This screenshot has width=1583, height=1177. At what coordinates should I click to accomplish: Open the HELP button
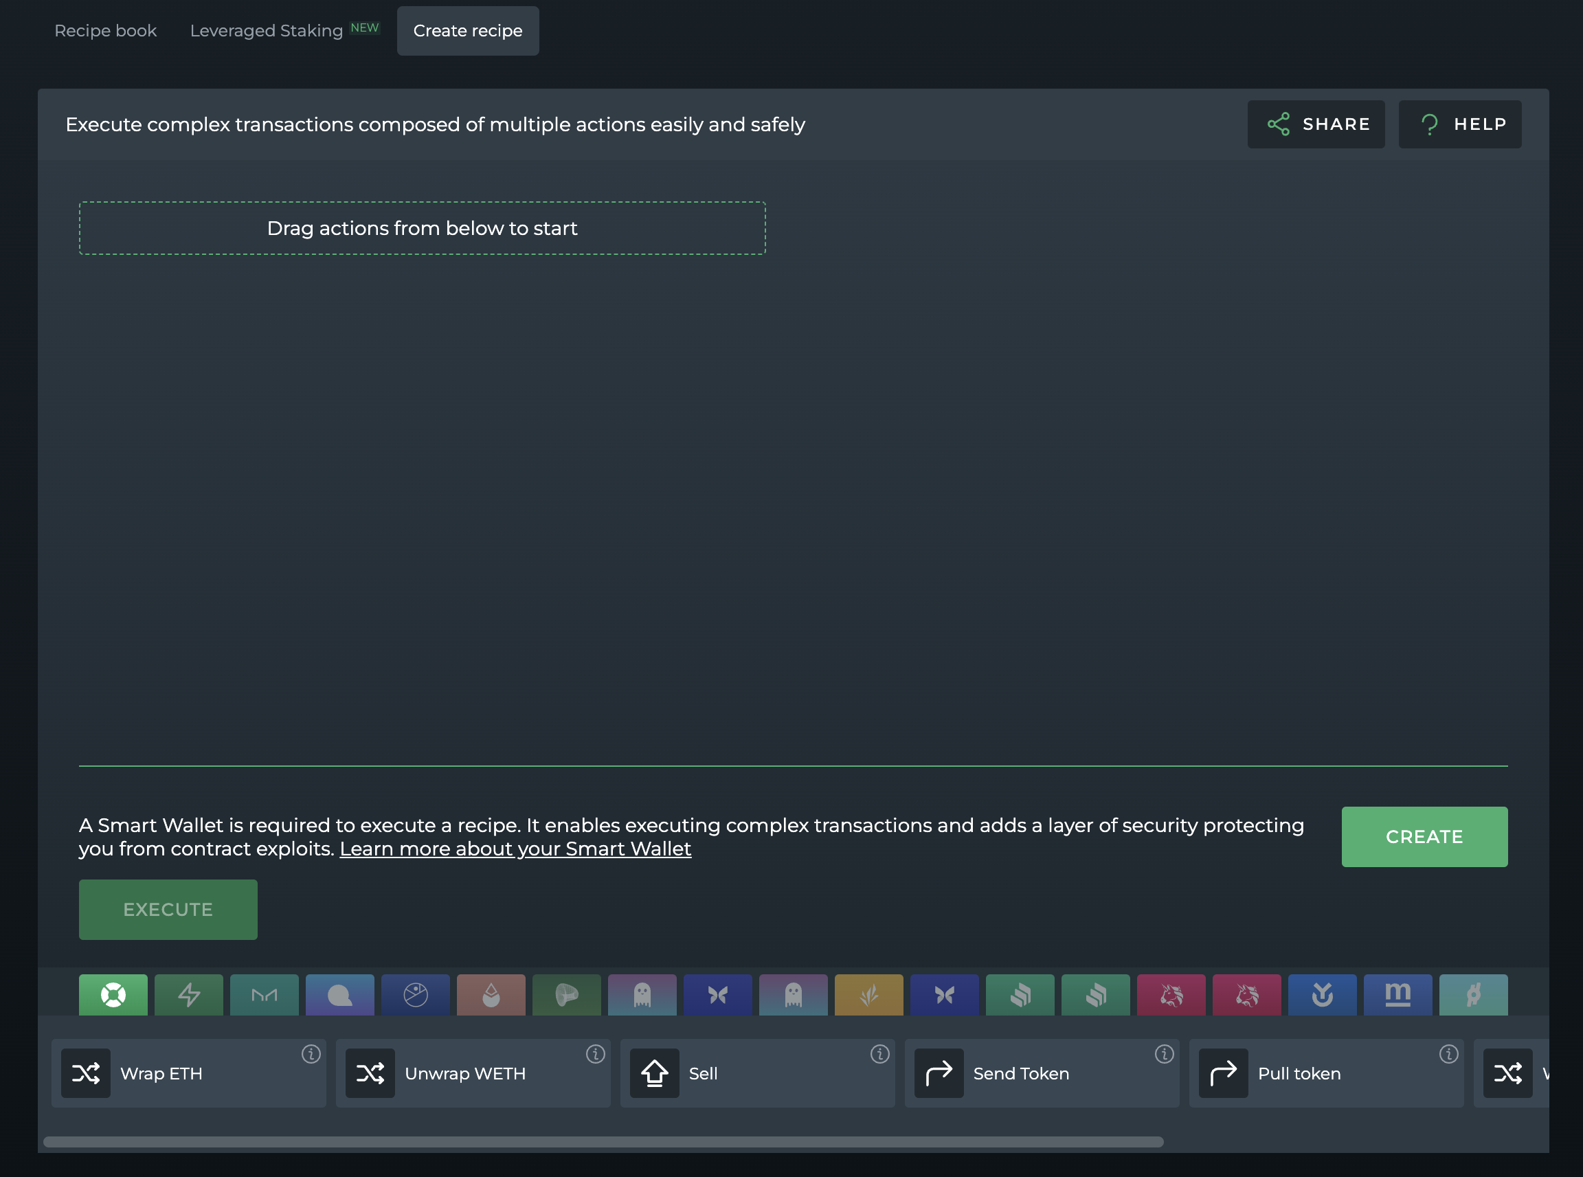point(1460,124)
